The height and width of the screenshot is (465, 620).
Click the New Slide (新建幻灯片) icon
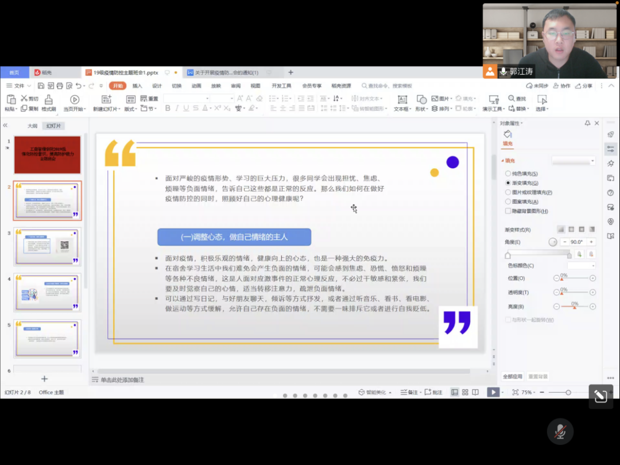click(106, 100)
